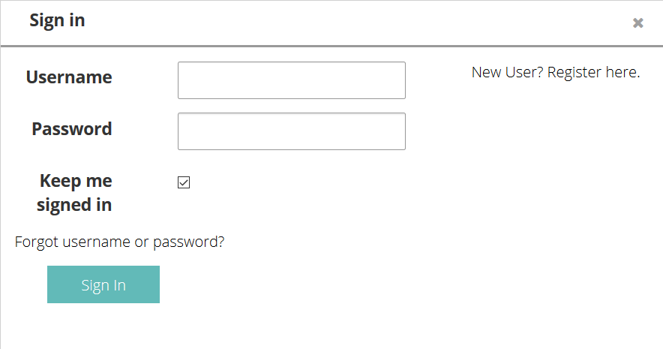
Task: Uncheck the Keep me signed in checkbox
Action: click(x=184, y=182)
